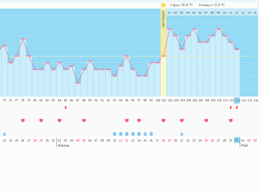Viewport: 261px width, 191px height.
Task: Click the temperature point on cycle day 102
Action: (x=169, y=29)
